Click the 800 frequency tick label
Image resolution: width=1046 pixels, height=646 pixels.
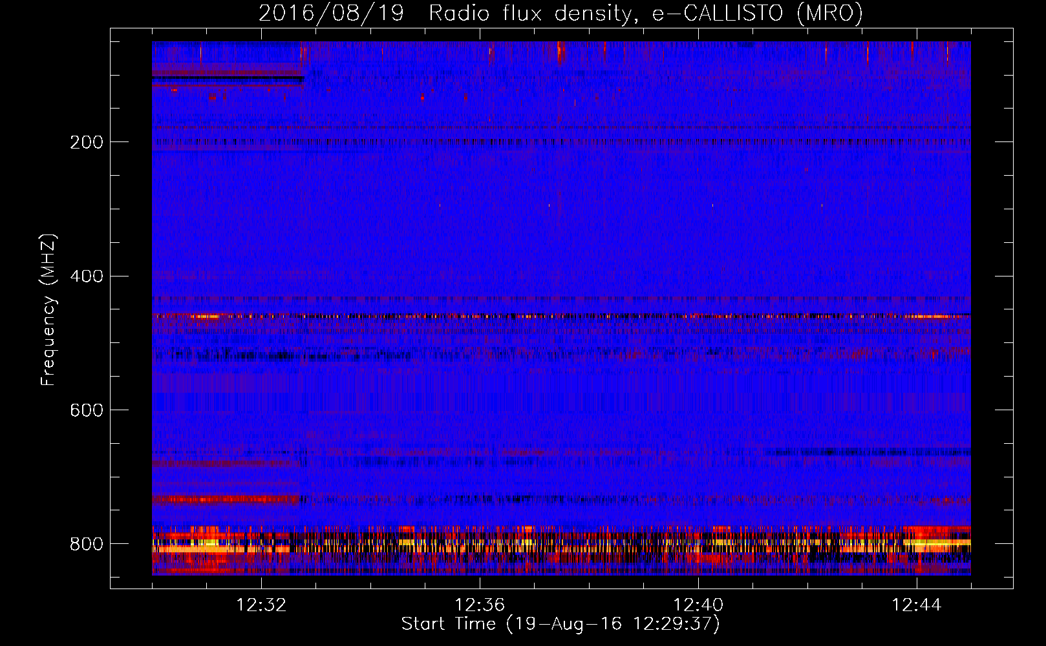[x=87, y=544]
